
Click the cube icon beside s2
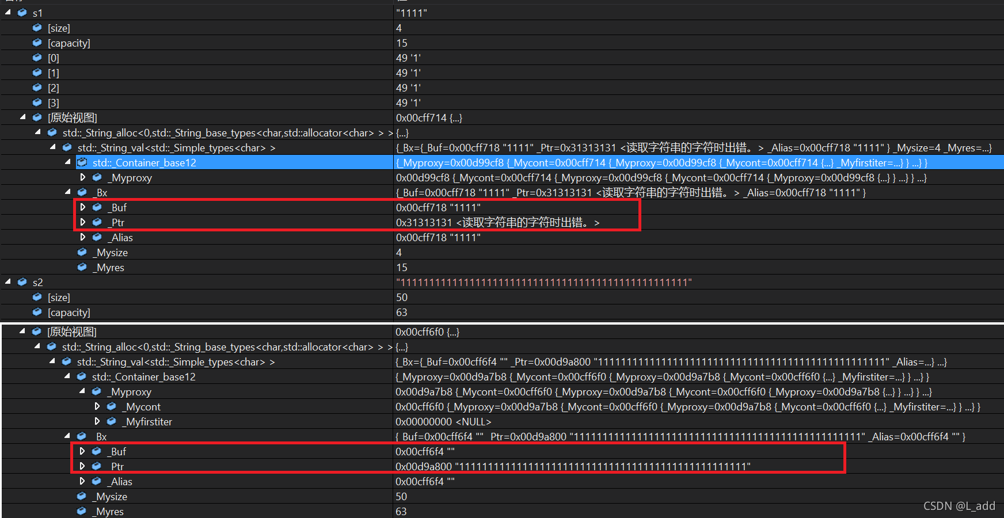(x=22, y=282)
